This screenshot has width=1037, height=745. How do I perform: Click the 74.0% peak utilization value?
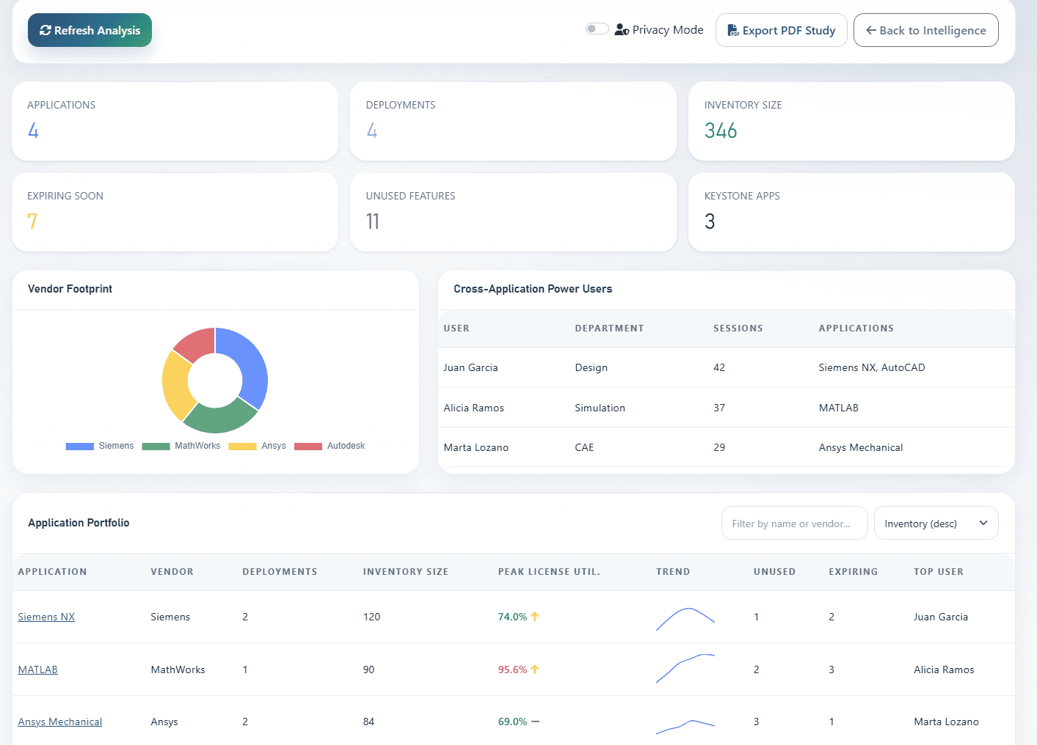[512, 617]
